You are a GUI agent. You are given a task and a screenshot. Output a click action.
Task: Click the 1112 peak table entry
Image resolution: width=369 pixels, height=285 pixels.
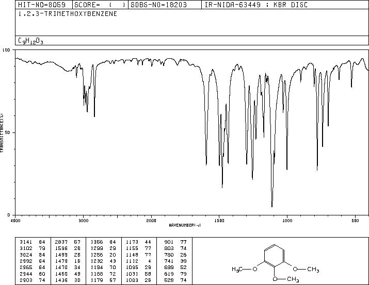click(139, 261)
